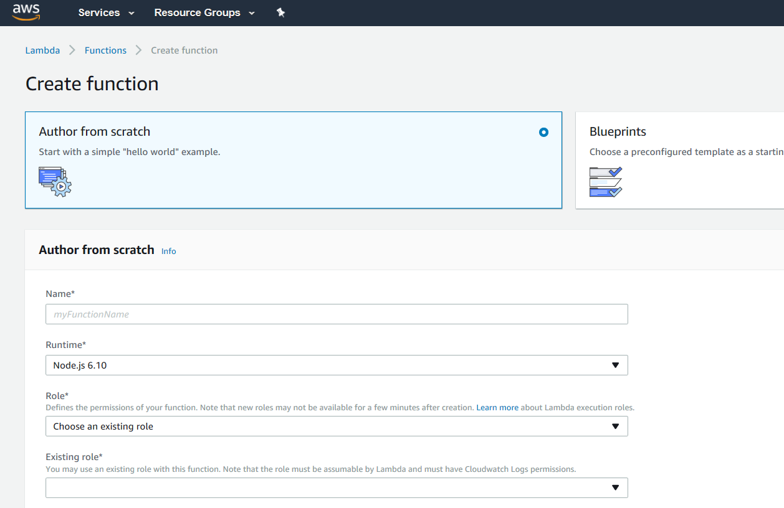The height and width of the screenshot is (508, 784).
Task: Open the empty Existing role dropdown
Action: click(x=337, y=487)
